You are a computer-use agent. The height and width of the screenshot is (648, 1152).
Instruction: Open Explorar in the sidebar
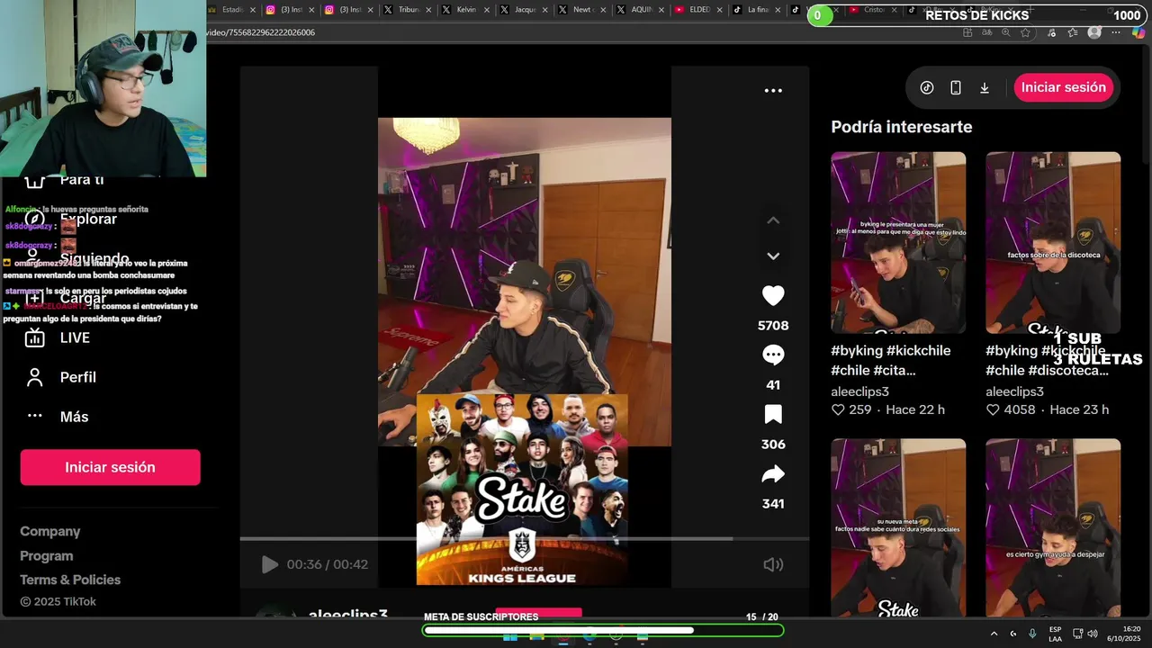pyautogui.click(x=88, y=219)
